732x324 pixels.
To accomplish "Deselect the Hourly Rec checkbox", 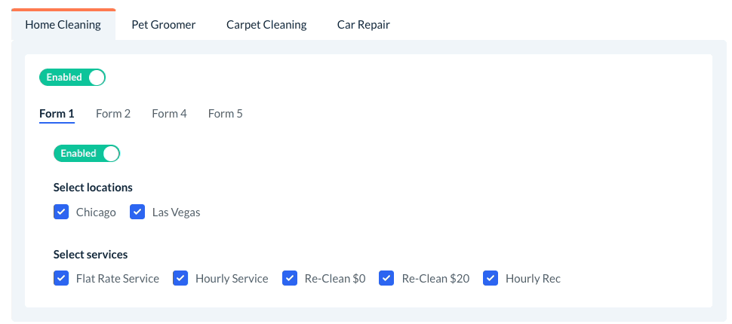I will (x=491, y=278).
